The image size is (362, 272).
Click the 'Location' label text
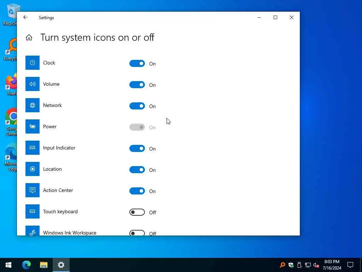(52, 169)
